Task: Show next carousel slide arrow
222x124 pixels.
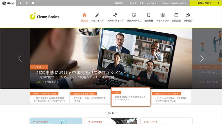Action: tap(202, 59)
